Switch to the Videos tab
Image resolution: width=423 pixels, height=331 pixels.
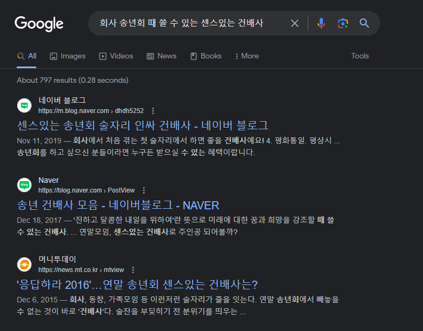tap(116, 56)
